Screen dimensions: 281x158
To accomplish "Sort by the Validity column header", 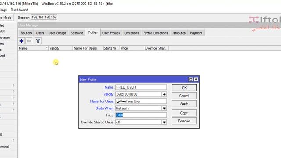I will click(x=61, y=48).
